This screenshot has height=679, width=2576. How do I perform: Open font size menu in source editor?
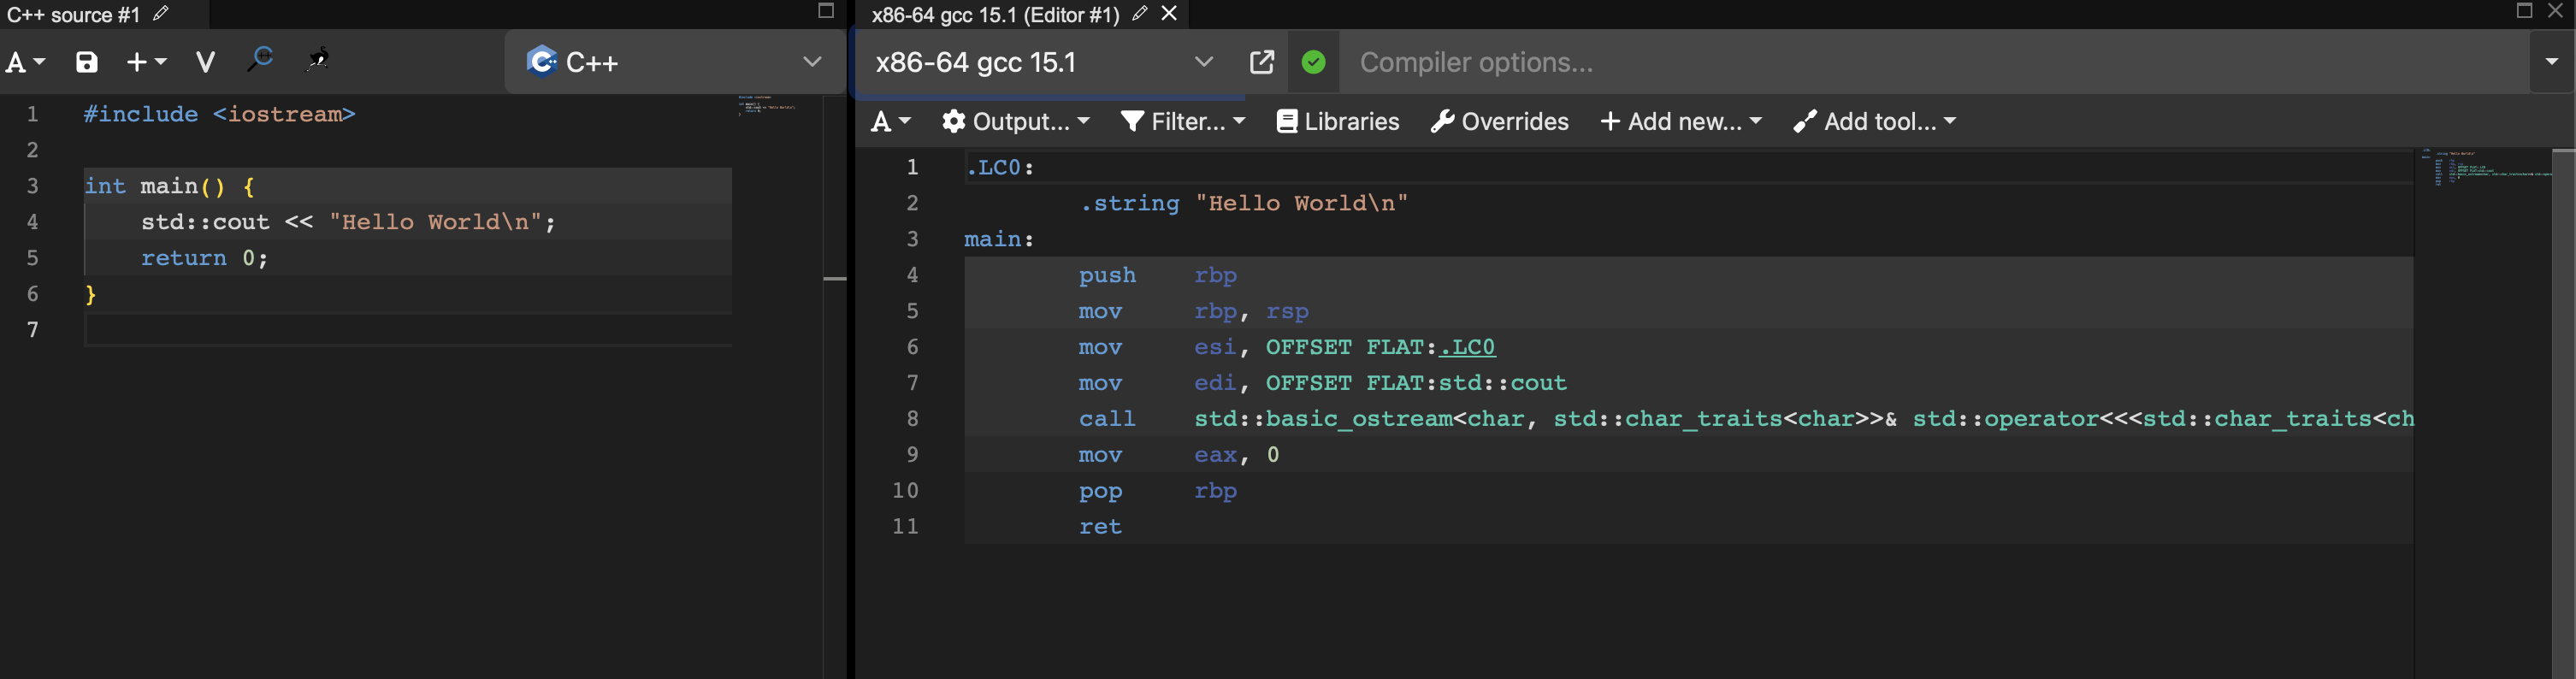pyautogui.click(x=25, y=62)
